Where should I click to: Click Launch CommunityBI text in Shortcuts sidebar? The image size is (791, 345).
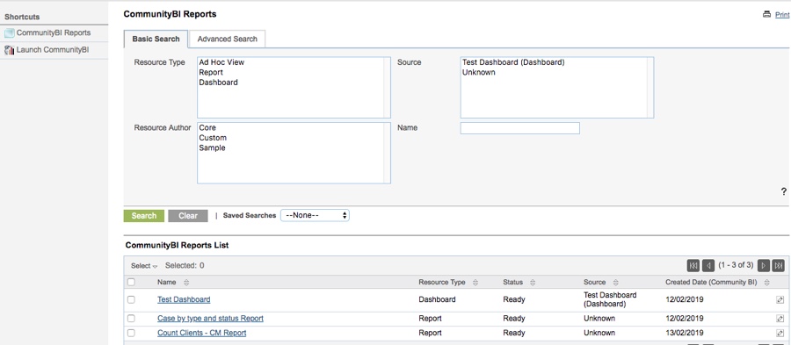pyautogui.click(x=53, y=50)
